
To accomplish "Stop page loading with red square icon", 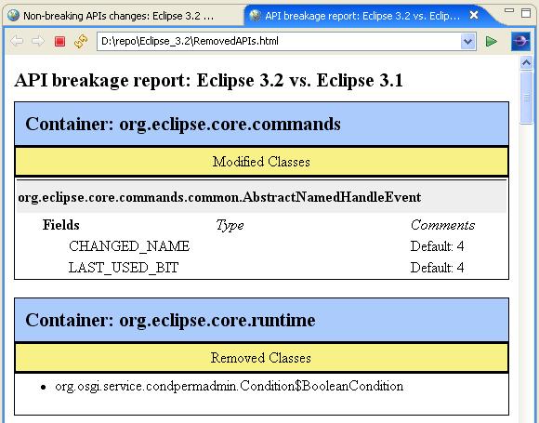I will click(x=59, y=42).
